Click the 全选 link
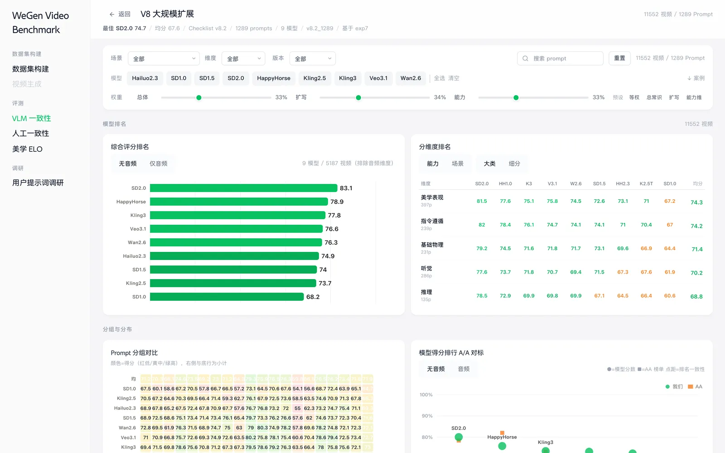Viewport: 725px width, 453px height. coord(440,78)
